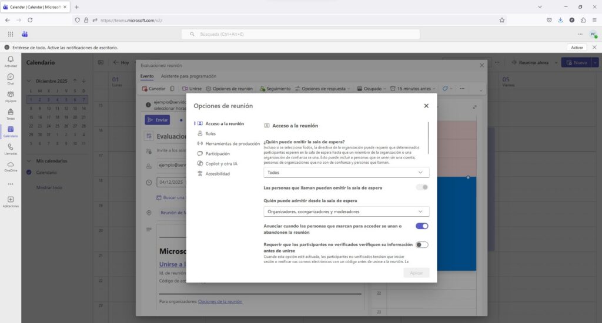Show more apps ellipsis in sidebar

(11, 184)
